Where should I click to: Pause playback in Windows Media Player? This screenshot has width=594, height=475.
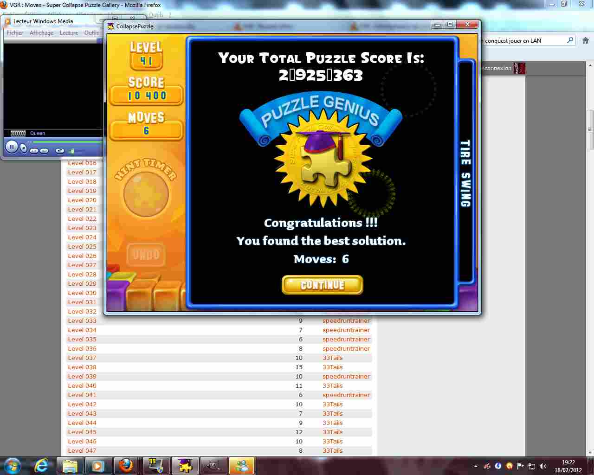pyautogui.click(x=12, y=147)
